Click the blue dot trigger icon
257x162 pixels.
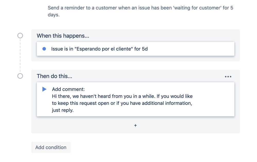(44, 49)
